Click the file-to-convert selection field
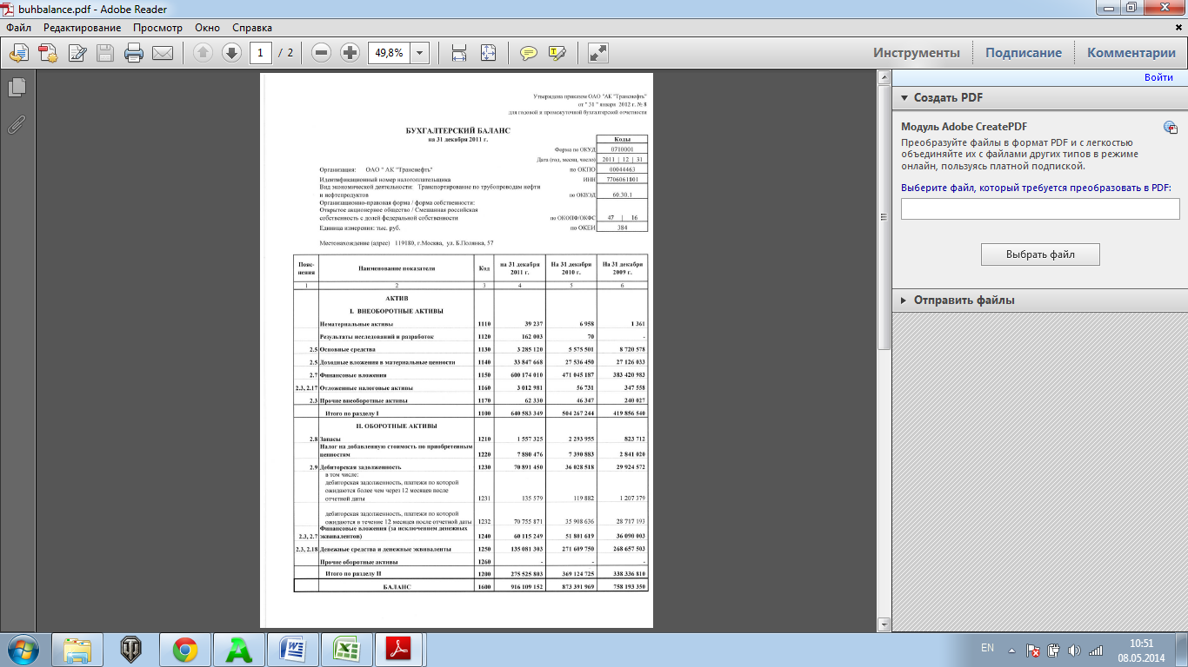Screen dimensions: 1188x667 coord(1040,208)
